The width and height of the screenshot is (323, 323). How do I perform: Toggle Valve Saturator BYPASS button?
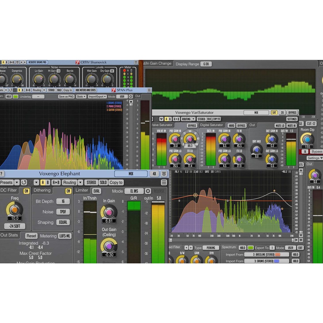(x=192, y=126)
